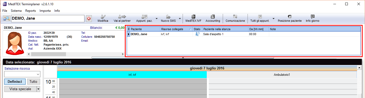Select the Ambulatorio1 resource column header

click(282, 75)
